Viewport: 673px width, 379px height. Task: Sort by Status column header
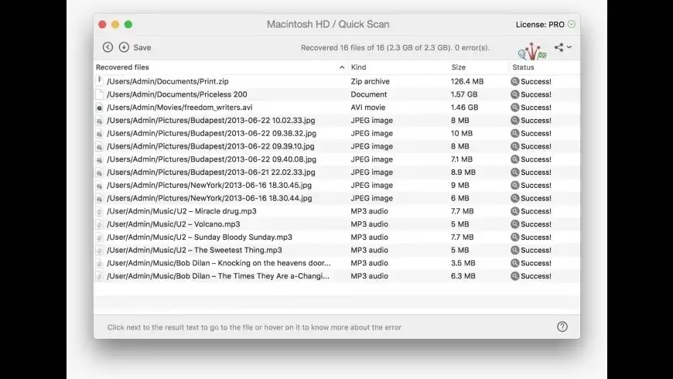[523, 67]
